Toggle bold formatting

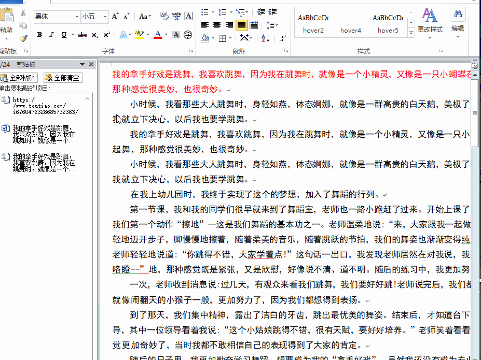pyautogui.click(x=40, y=35)
